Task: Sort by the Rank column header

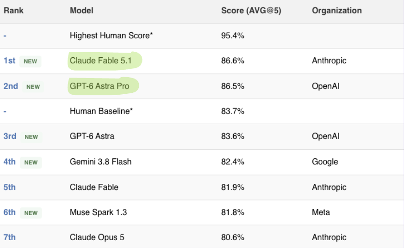Action: click(13, 11)
